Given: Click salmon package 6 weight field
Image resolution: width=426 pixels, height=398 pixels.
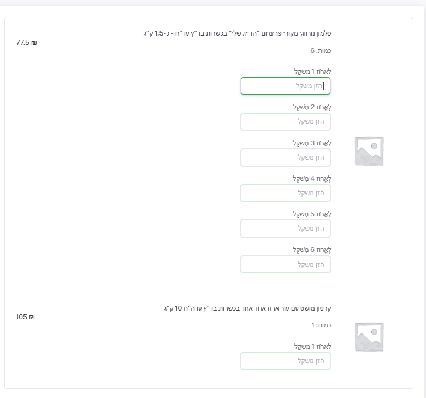Looking at the screenshot, I should click(285, 264).
